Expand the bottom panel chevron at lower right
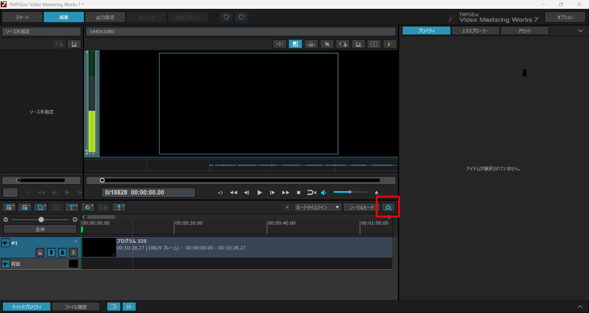 [580, 307]
